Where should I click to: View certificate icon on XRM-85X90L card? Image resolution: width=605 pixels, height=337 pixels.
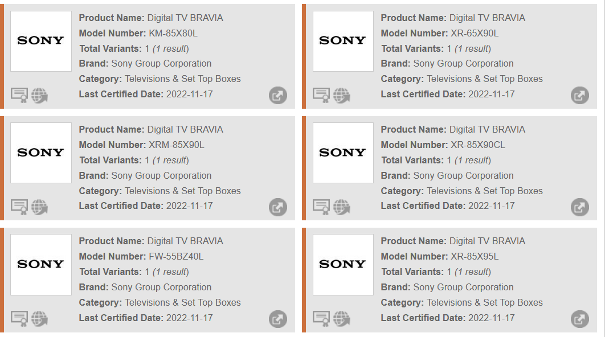click(x=19, y=207)
